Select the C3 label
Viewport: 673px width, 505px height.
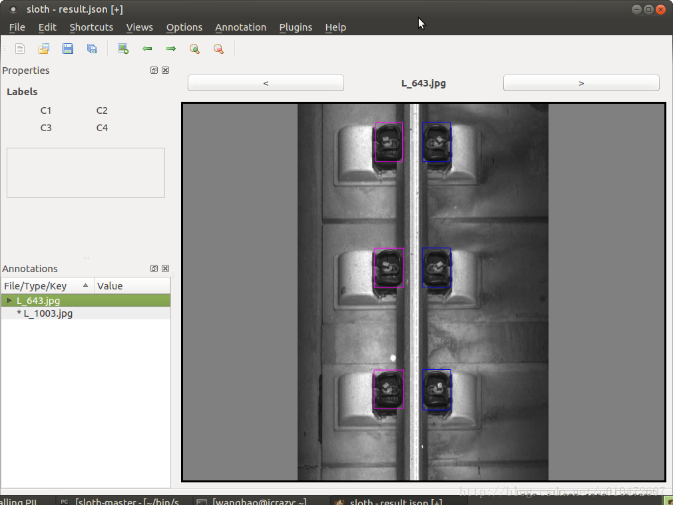(46, 128)
